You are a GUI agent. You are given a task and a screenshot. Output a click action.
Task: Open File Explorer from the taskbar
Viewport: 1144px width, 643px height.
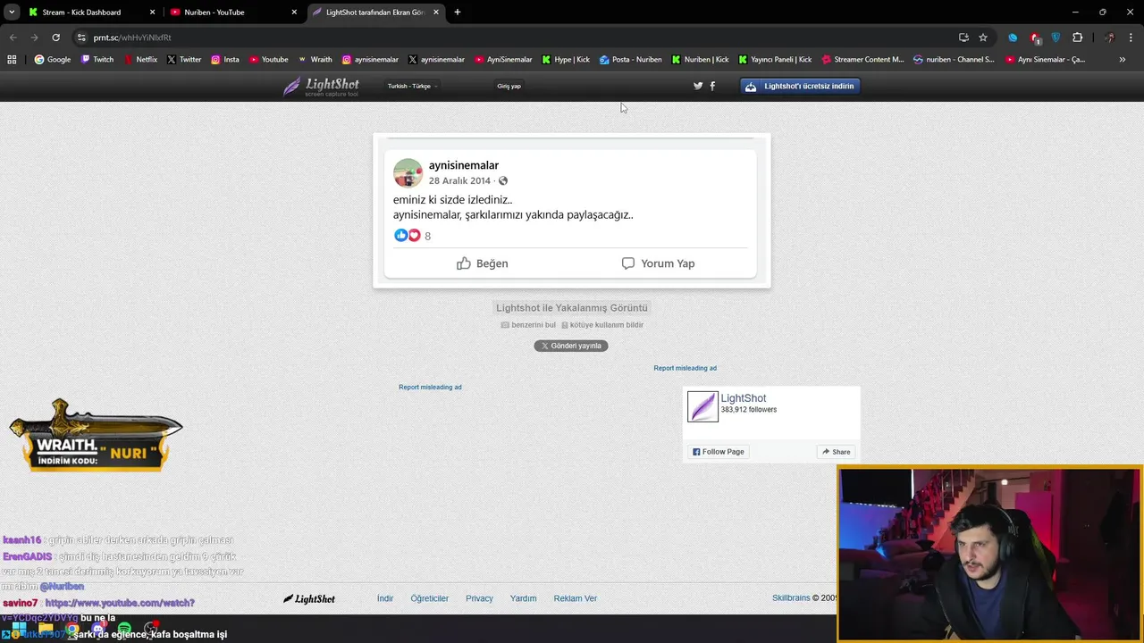tap(46, 630)
